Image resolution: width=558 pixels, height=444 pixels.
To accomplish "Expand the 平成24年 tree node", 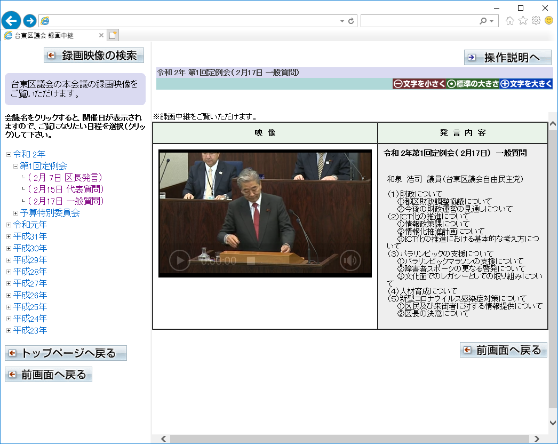I will [x=9, y=319].
